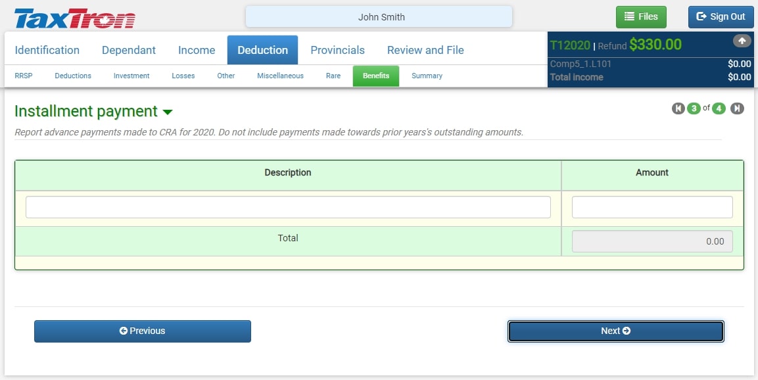
Task: Select the Deduction tab
Action: pyautogui.click(x=262, y=50)
